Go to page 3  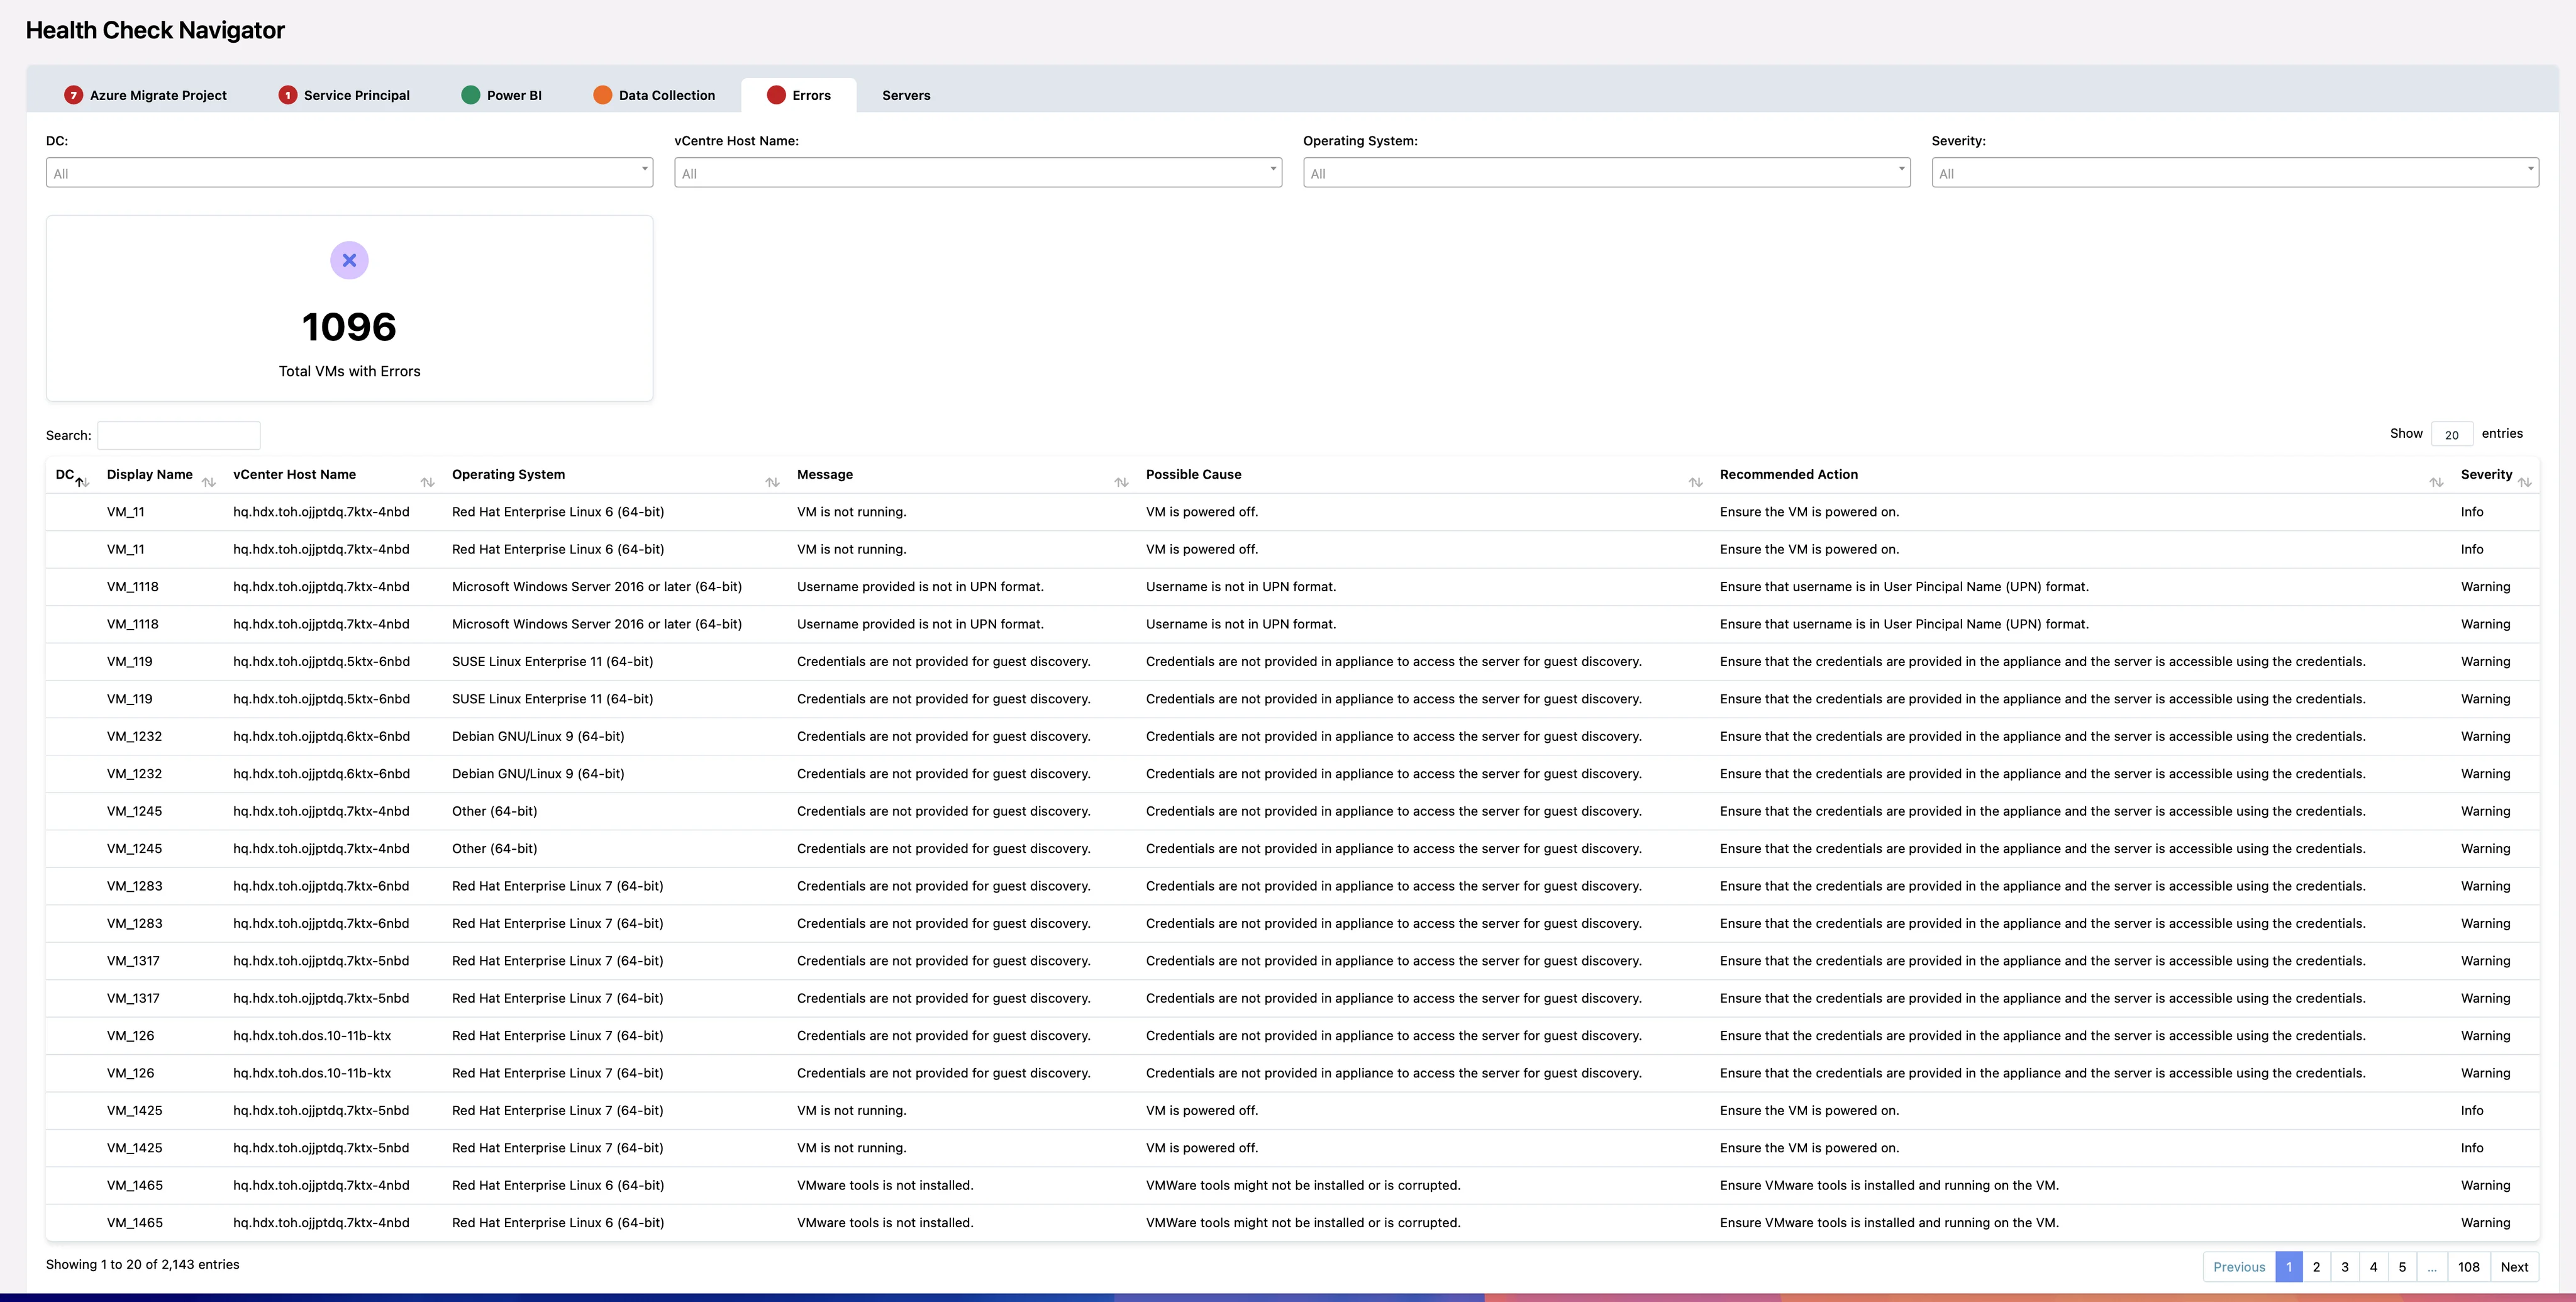[2345, 1266]
